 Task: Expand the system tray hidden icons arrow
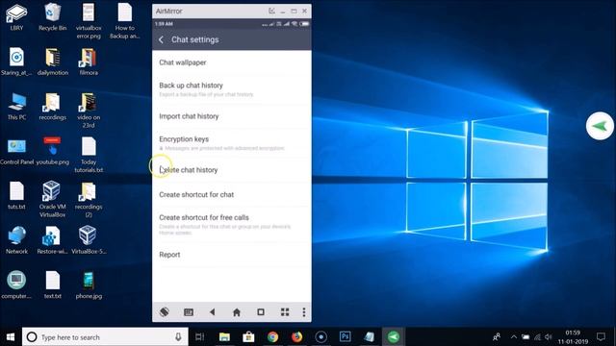513,337
